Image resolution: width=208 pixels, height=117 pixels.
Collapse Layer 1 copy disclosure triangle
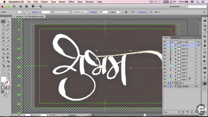[173, 42]
